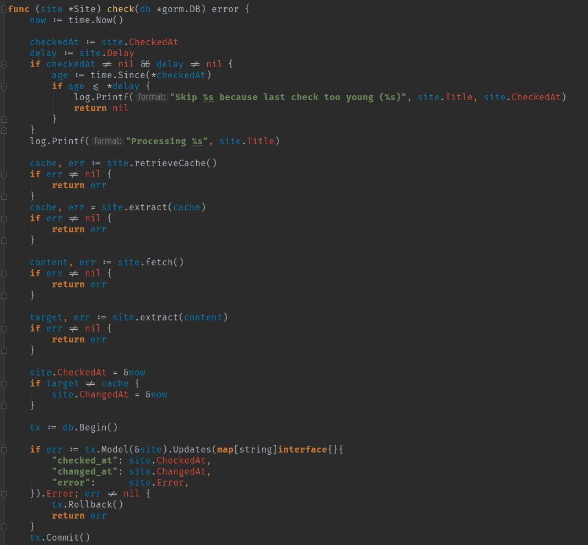Collapse the if block after site.extract(content)
The image size is (588, 545).
click(x=4, y=329)
